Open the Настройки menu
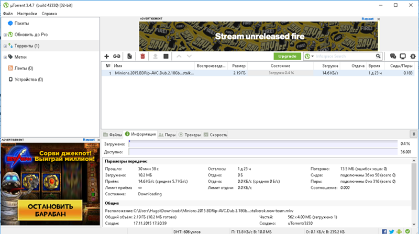The height and width of the screenshot is (234, 419). 27,14
